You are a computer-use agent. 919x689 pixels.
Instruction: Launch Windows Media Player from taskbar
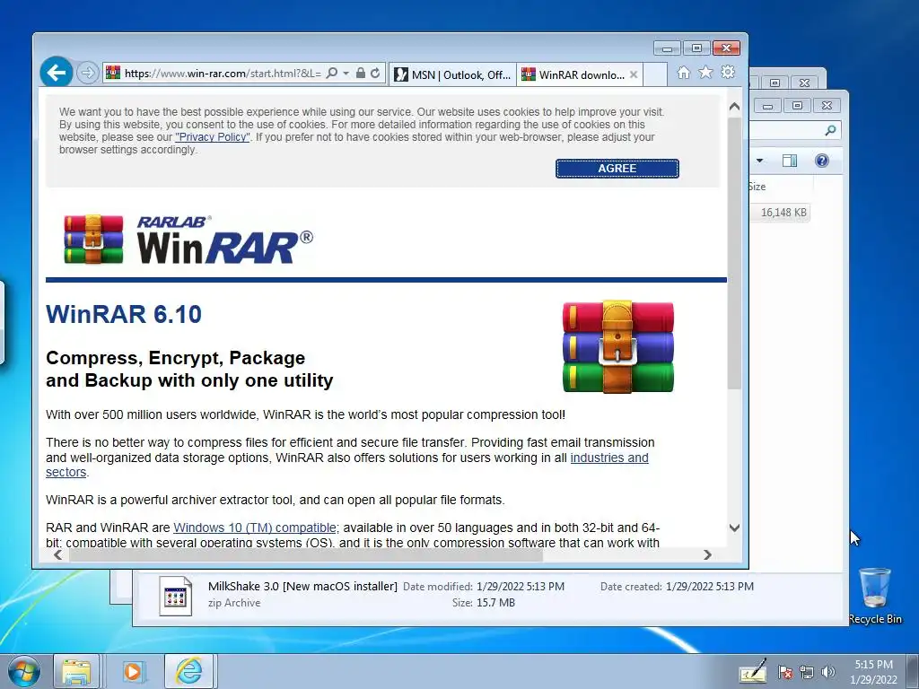pyautogui.click(x=133, y=671)
